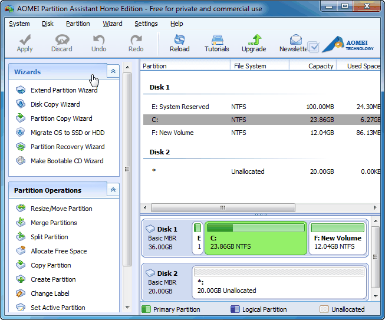Click scroll right arrow of the partition list
Viewport: 385px width, 320px height.
[375, 207]
